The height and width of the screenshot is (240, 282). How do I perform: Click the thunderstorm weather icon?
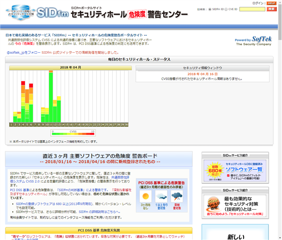(x=177, y=196)
